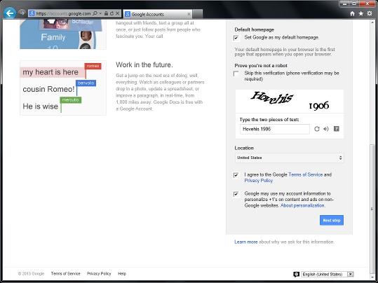Open browser Tools gear icon

point(370,14)
